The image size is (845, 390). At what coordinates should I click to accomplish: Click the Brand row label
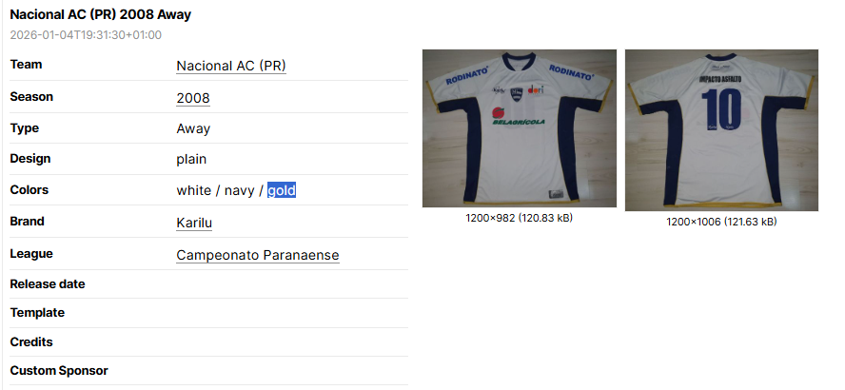pyautogui.click(x=27, y=222)
